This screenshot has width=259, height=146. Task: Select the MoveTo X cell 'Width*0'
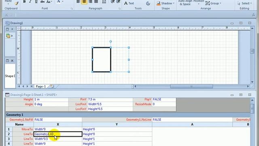pyautogui.click(x=58, y=129)
